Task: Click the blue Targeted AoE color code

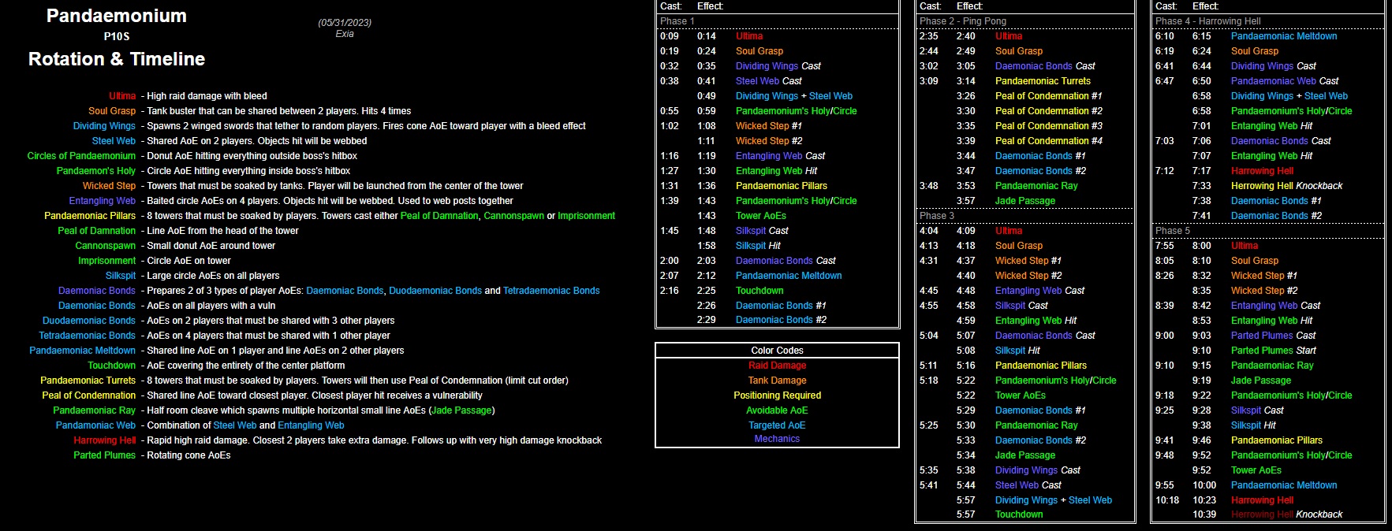Action: click(x=777, y=425)
